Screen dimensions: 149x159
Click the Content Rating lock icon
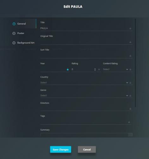coord(130,69)
